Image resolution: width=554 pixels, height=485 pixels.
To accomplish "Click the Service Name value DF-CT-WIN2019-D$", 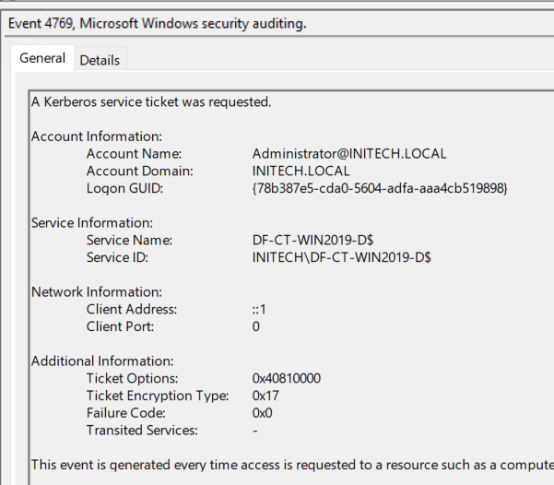I will 312,241.
